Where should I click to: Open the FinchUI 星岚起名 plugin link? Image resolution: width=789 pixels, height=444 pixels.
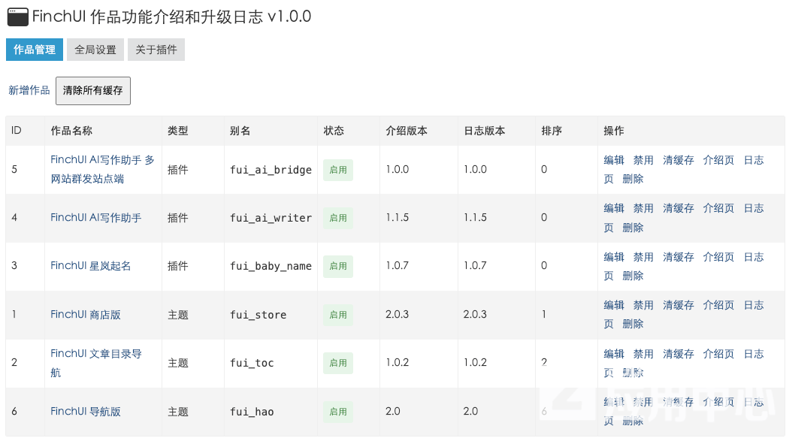coord(91,265)
